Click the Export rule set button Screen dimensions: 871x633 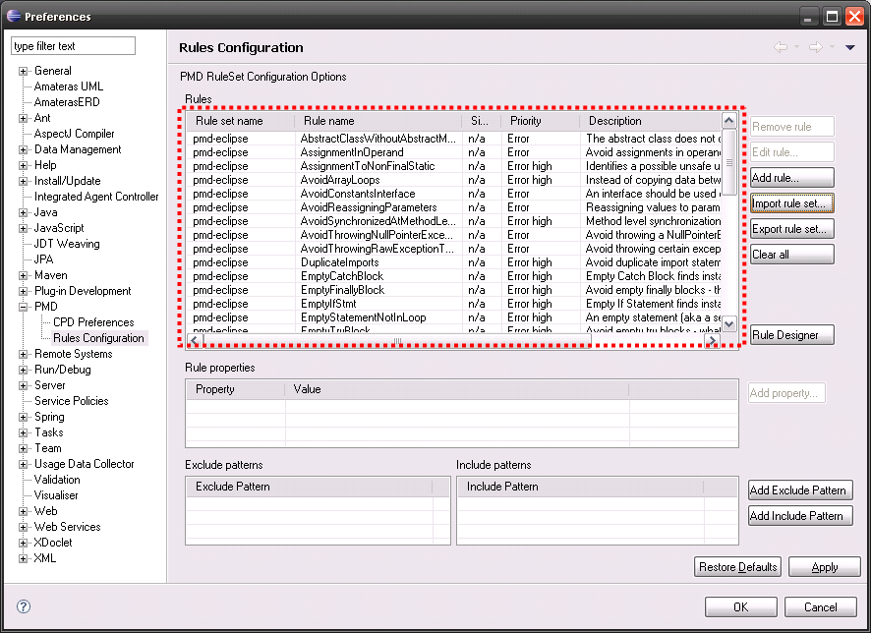(790, 229)
